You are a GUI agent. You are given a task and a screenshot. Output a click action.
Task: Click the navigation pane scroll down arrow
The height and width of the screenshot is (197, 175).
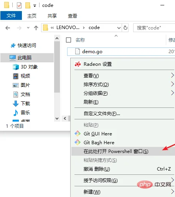coord(57,119)
